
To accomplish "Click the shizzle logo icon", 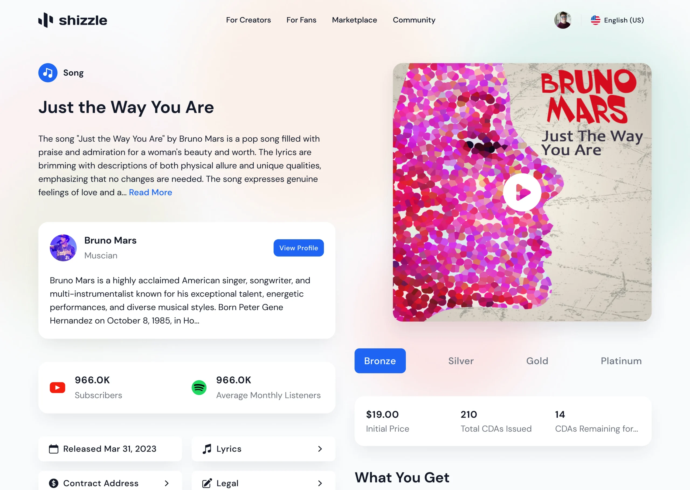I will (46, 20).
